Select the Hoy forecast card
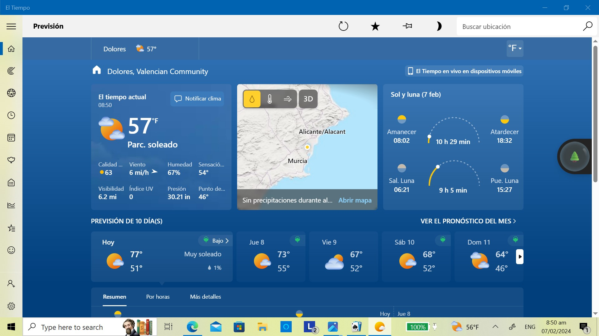 click(162, 257)
